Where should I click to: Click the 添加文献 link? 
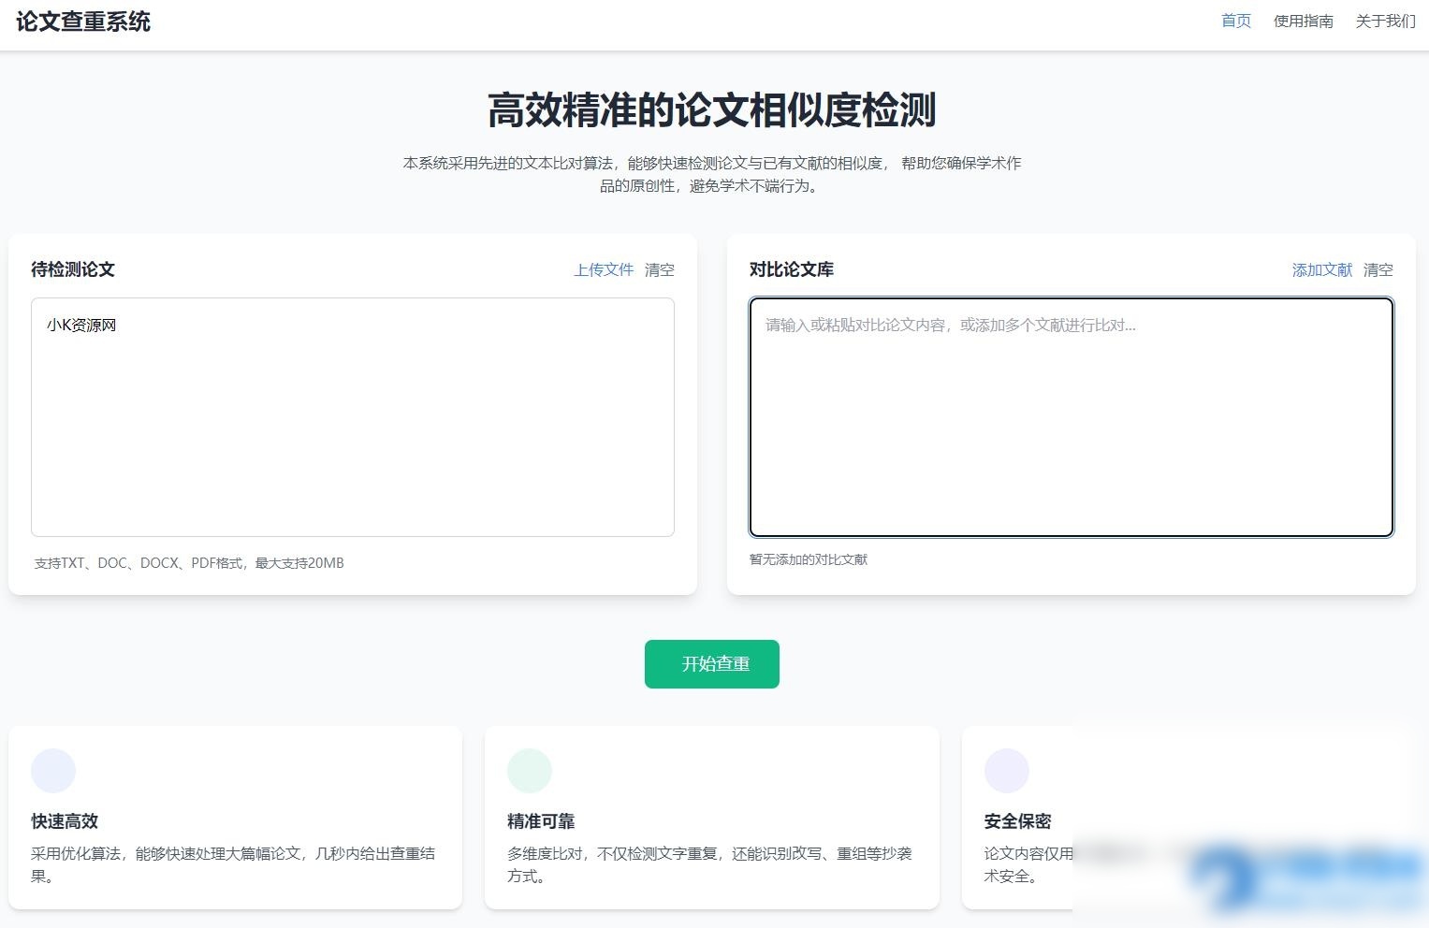pyautogui.click(x=1321, y=269)
